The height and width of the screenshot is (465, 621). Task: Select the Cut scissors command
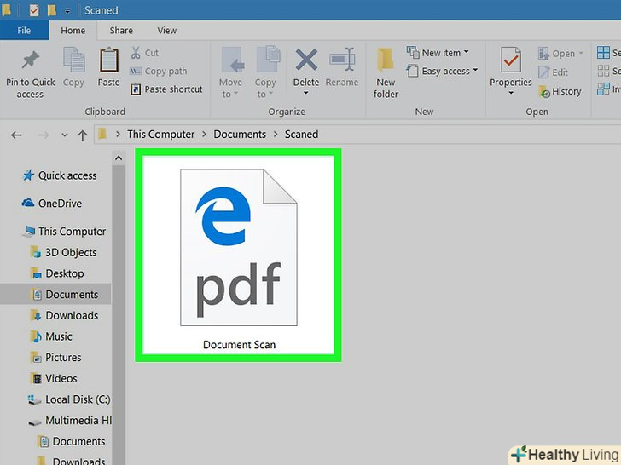tap(144, 53)
